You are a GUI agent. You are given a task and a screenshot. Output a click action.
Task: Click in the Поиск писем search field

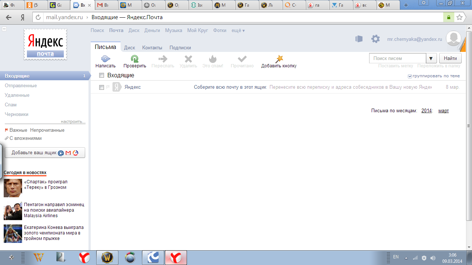[x=398, y=58]
